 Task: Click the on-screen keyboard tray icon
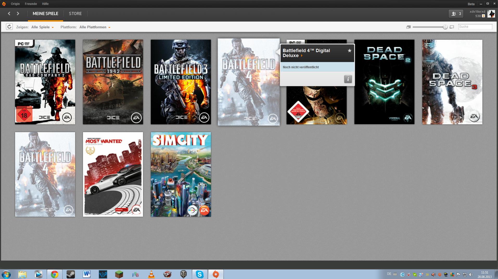[x=395, y=274]
